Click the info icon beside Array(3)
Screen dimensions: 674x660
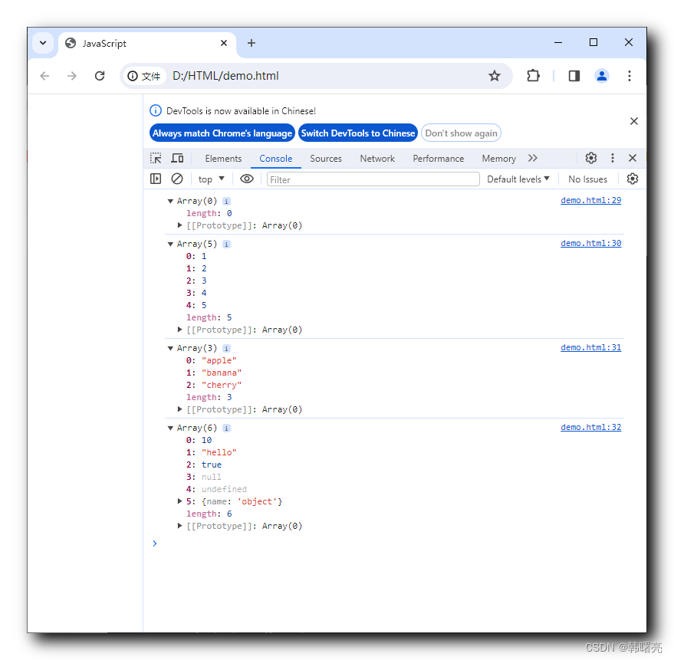point(226,349)
